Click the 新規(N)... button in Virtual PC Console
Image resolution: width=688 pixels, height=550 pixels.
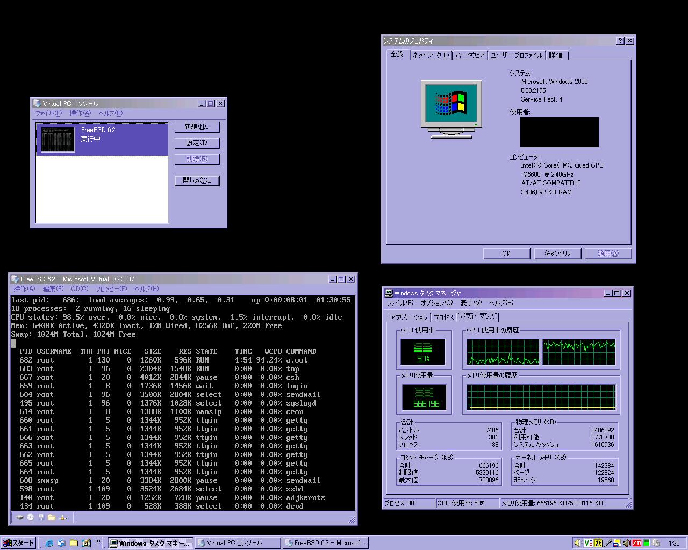coord(197,127)
